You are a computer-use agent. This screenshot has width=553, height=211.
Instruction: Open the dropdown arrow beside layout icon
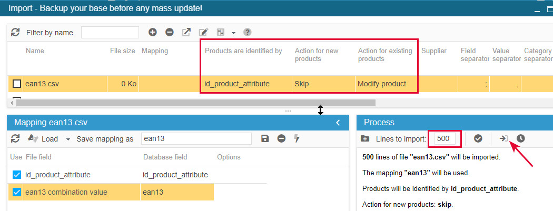[233, 33]
